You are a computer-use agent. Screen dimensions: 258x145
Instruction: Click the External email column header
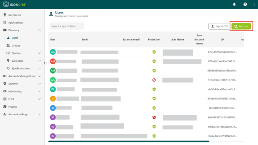(x=131, y=39)
